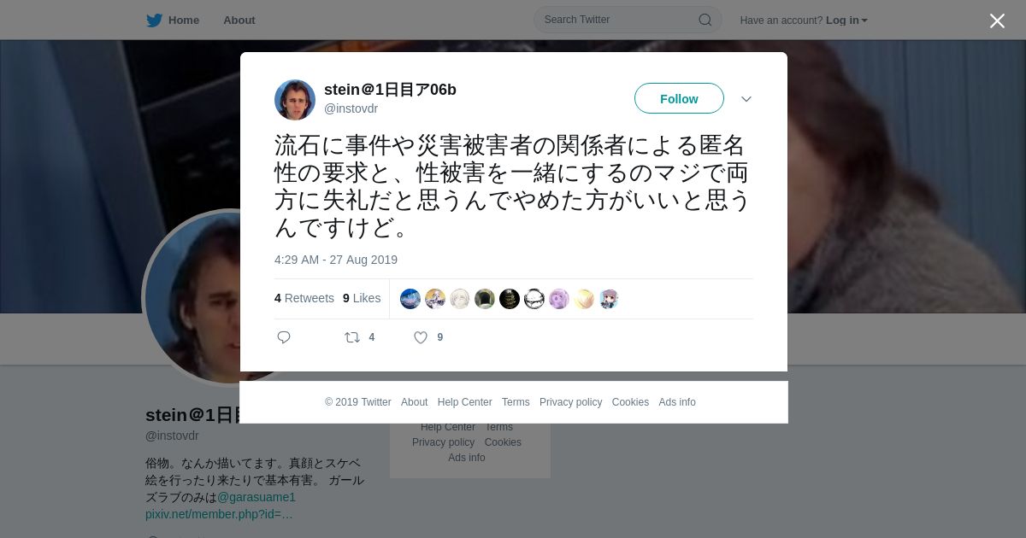This screenshot has width=1026, height=538.
Task: Click the reply speech bubble icon
Action: coord(284,337)
